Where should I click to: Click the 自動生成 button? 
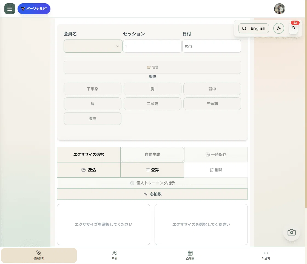(152, 155)
